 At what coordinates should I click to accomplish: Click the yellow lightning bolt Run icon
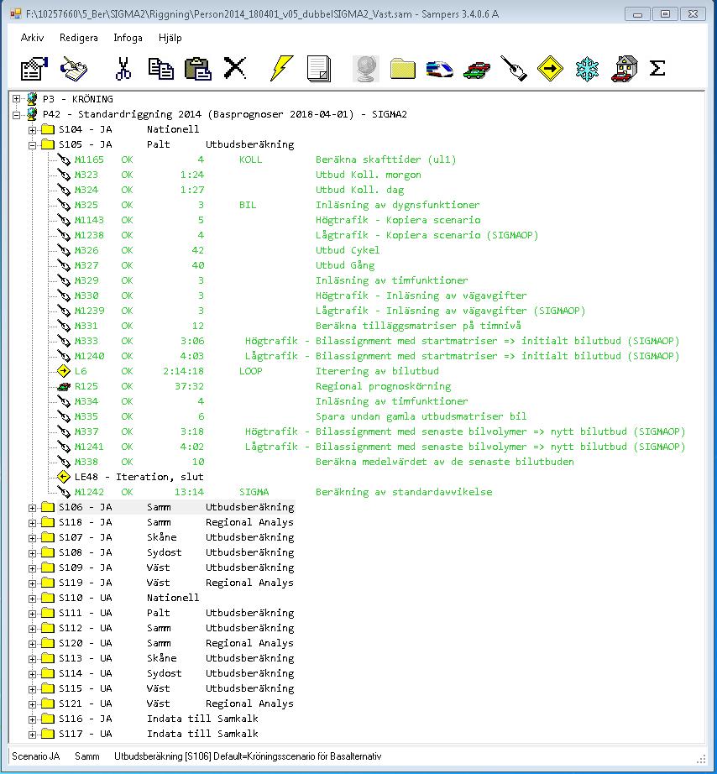(x=281, y=68)
